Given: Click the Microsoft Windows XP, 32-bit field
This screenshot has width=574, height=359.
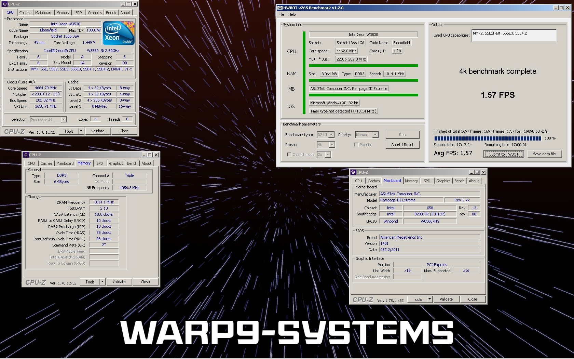Looking at the screenshot, I should [334, 103].
